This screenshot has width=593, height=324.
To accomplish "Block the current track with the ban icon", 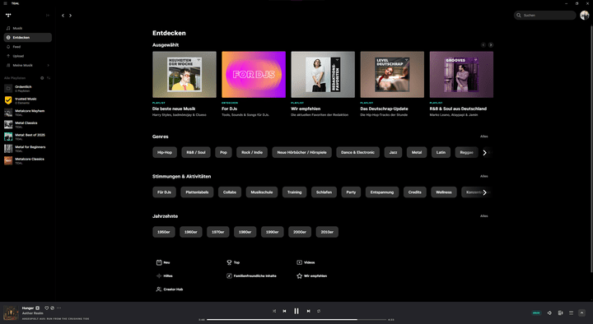I will 52,308.
